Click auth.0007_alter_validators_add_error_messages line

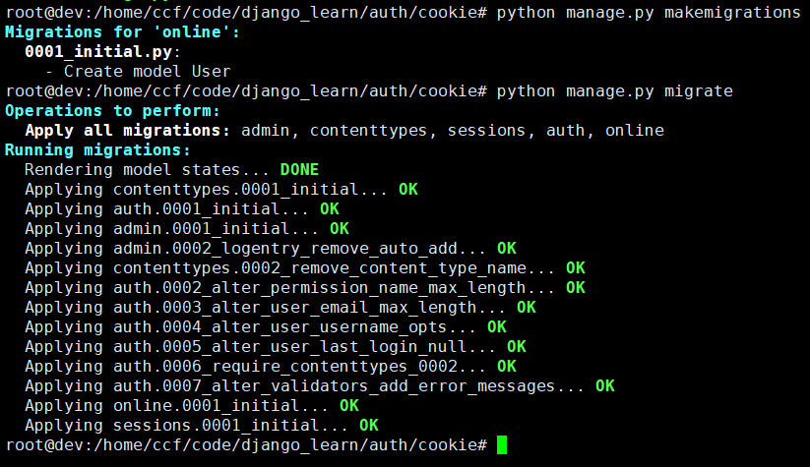click(320, 386)
